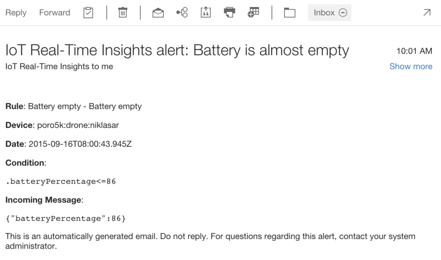Print the email with printer icon
Viewport: 441px width, 260px height.
click(x=229, y=12)
